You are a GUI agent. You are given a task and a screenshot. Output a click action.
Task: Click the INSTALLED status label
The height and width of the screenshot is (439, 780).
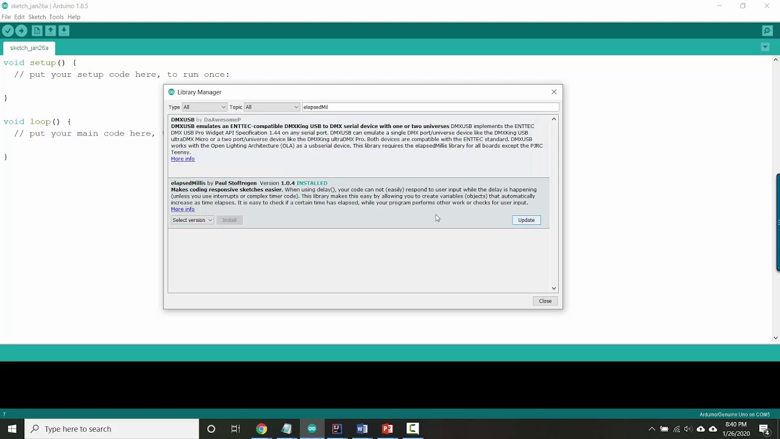click(x=312, y=183)
